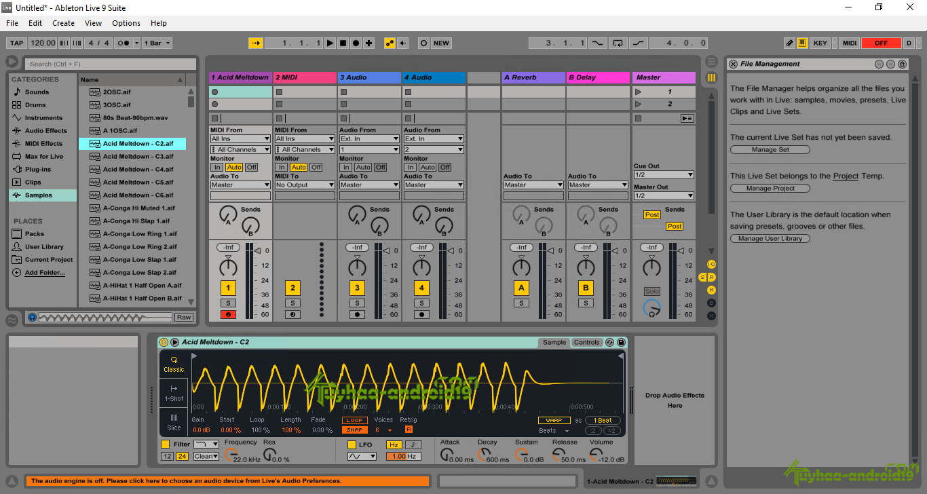Solo track 4 Audio

click(x=421, y=303)
